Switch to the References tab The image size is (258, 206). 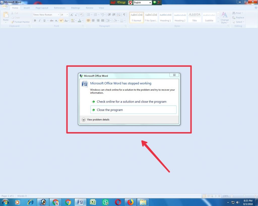tap(59, 8)
